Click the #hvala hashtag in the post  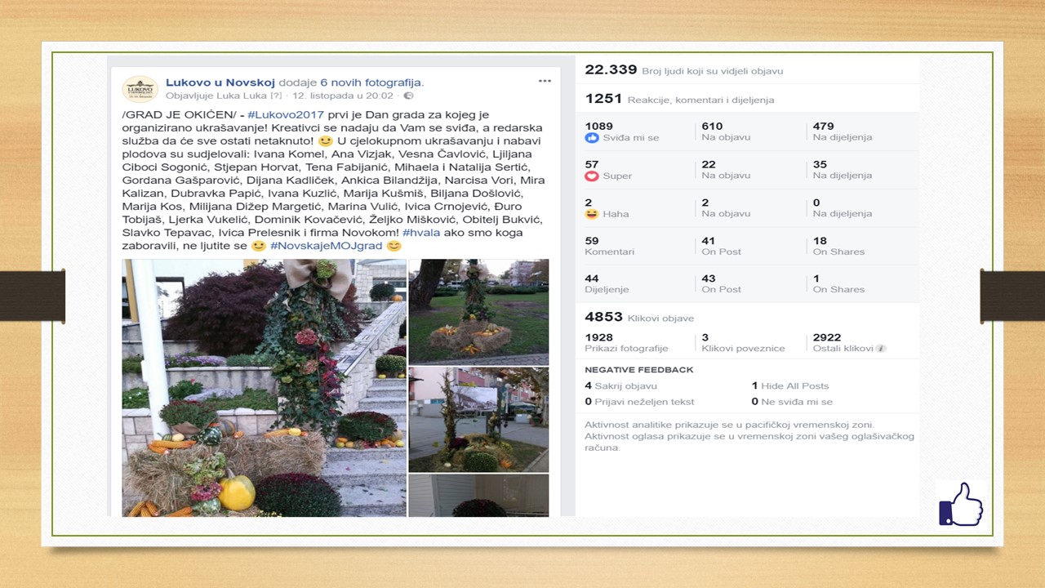[419, 233]
